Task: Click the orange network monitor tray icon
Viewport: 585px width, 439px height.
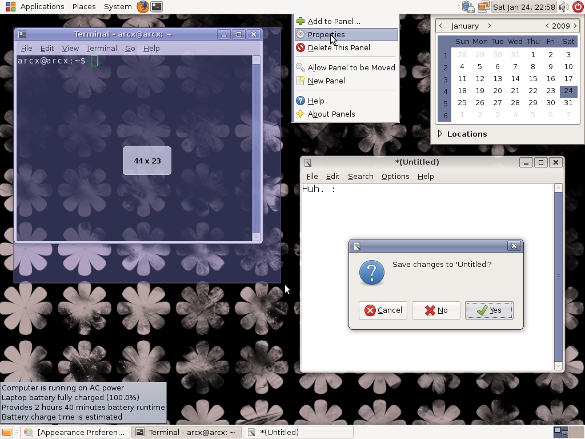Action: click(x=483, y=6)
